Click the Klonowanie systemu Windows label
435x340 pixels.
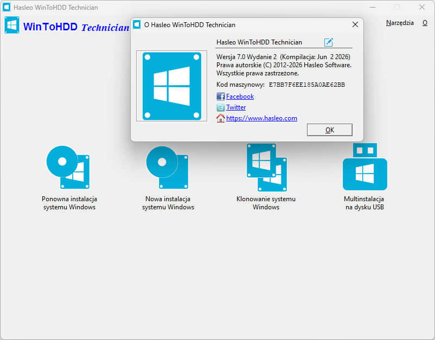click(266, 203)
